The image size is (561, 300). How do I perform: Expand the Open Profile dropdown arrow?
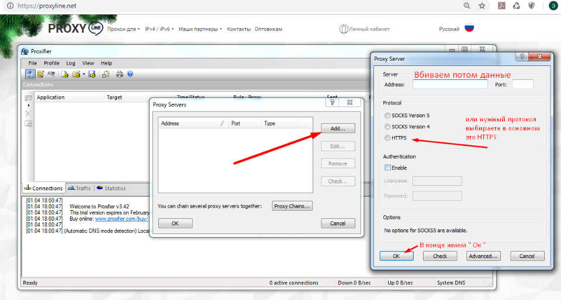(x=84, y=74)
